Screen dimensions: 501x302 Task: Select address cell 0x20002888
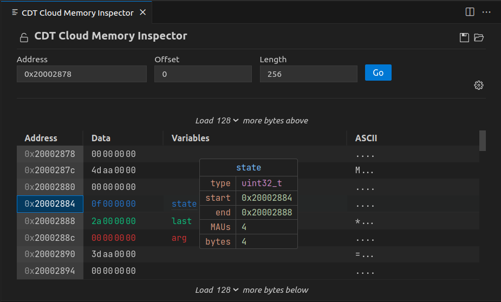point(50,221)
